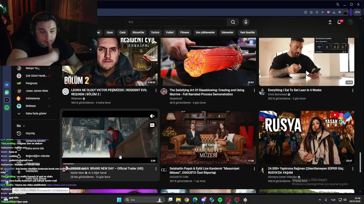364x204 pixels.
Task: Open the GlassGoof channel link
Action: coord(176,99)
